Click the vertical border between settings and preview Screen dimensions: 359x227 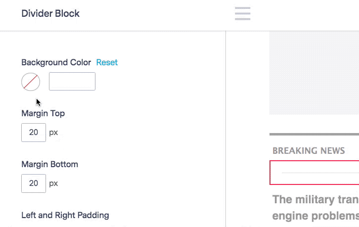[225, 129]
